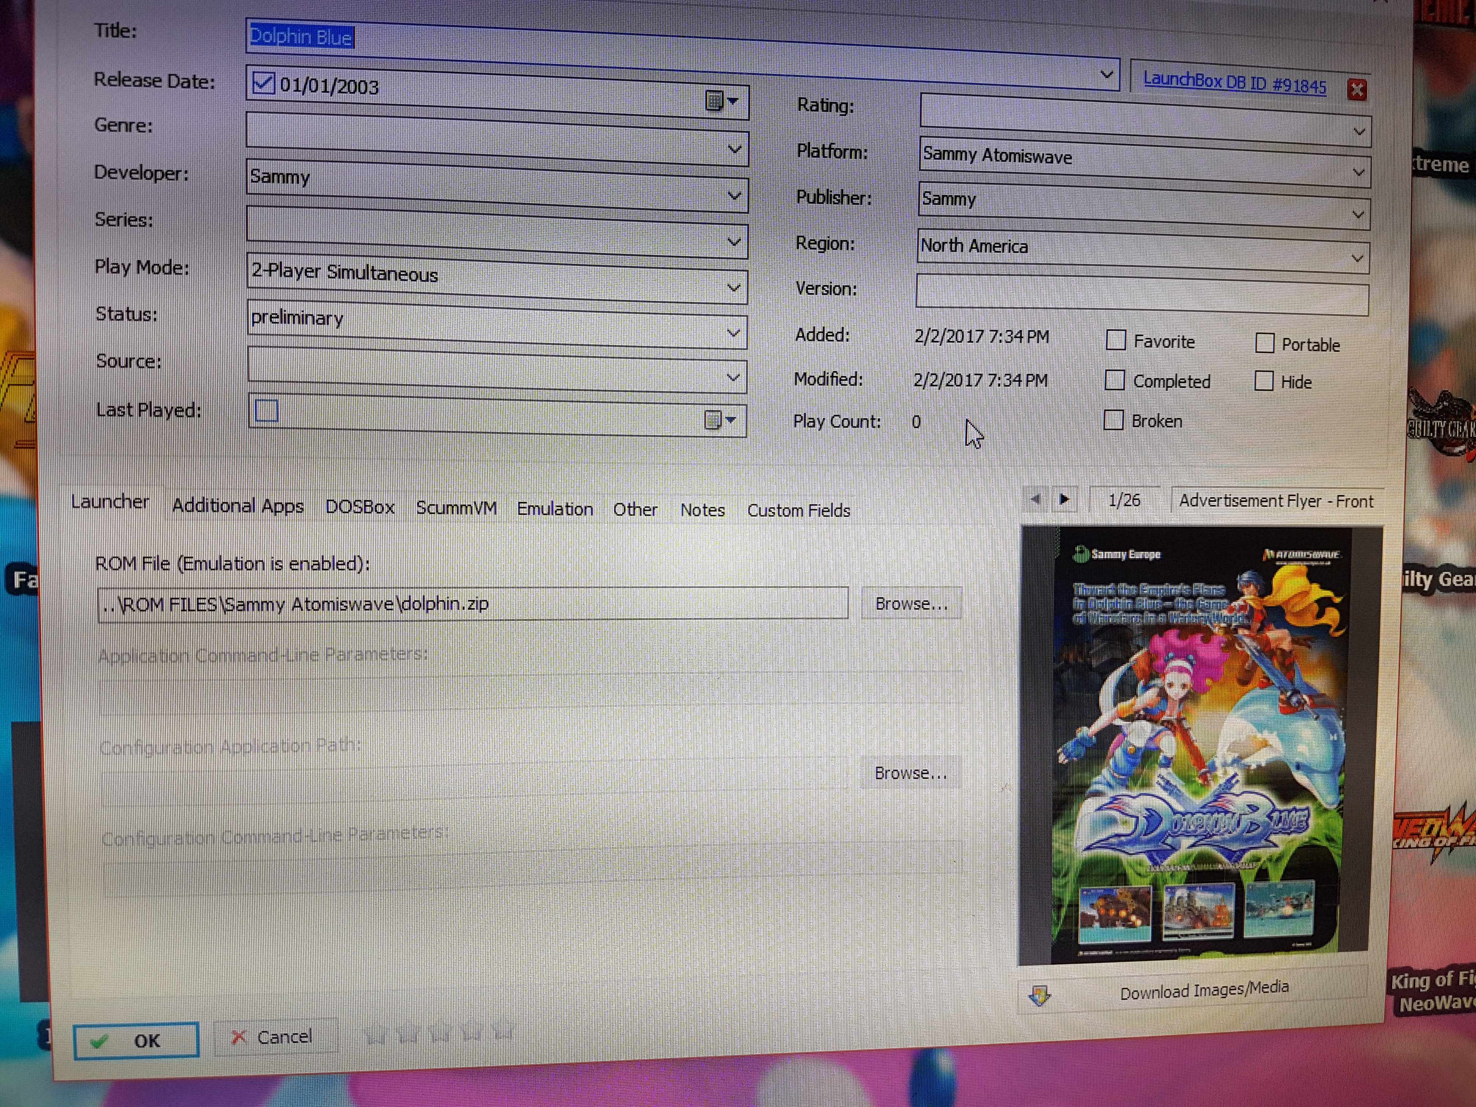Open the Rating dropdown

pyautogui.click(x=1358, y=132)
